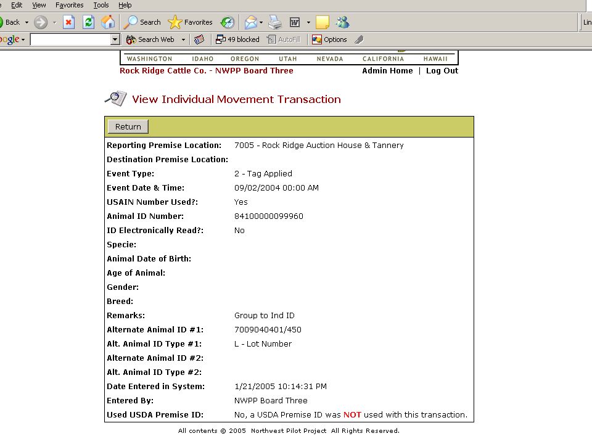592x444 pixels.
Task: Click the OREGON state label in banner
Action: click(x=245, y=59)
